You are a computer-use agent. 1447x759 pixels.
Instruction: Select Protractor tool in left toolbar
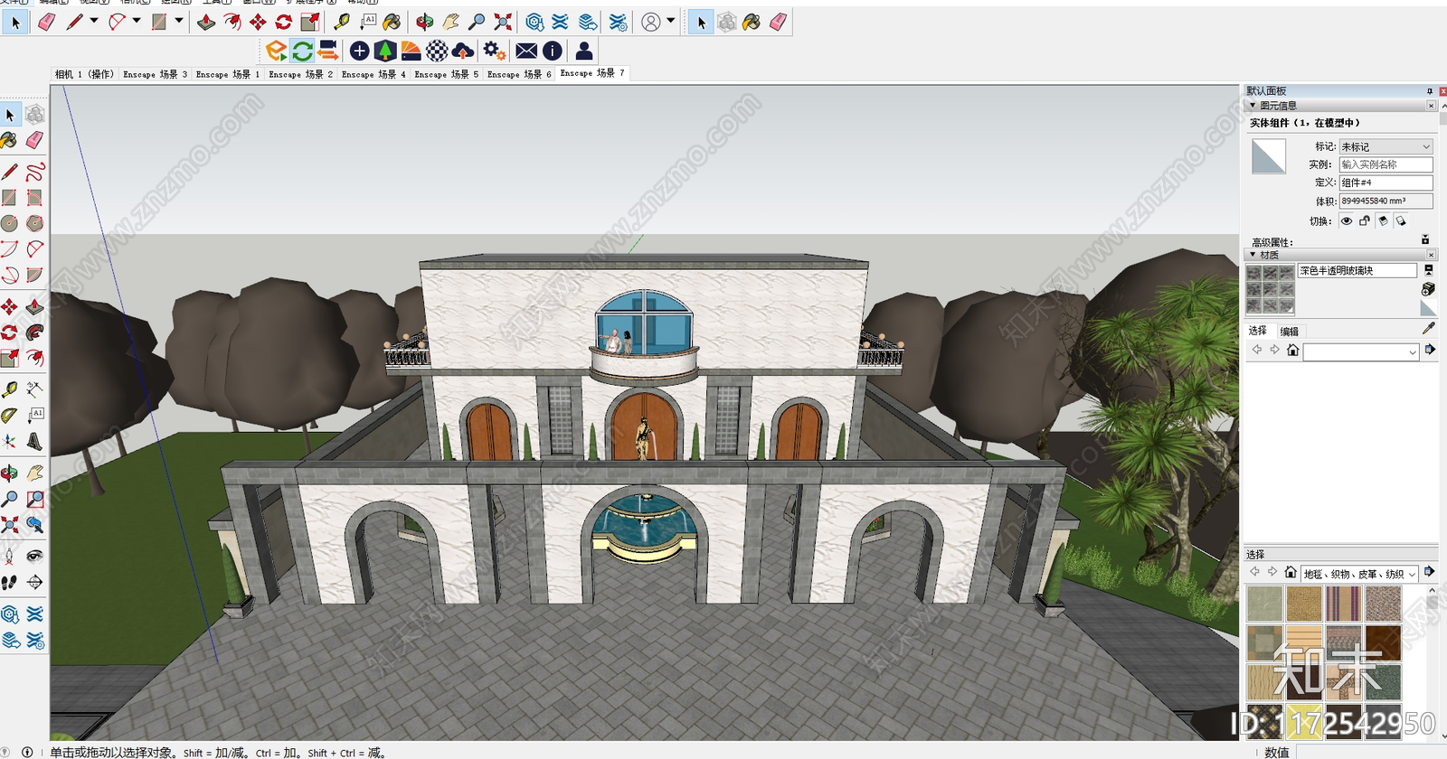pos(9,416)
